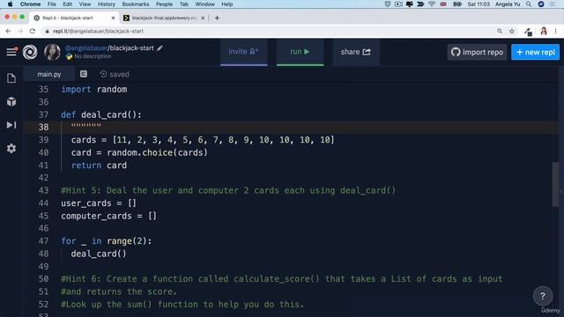Open the zoom magnifier in address bar
Image resolution: width=564 pixels, height=317 pixels.
[500, 32]
